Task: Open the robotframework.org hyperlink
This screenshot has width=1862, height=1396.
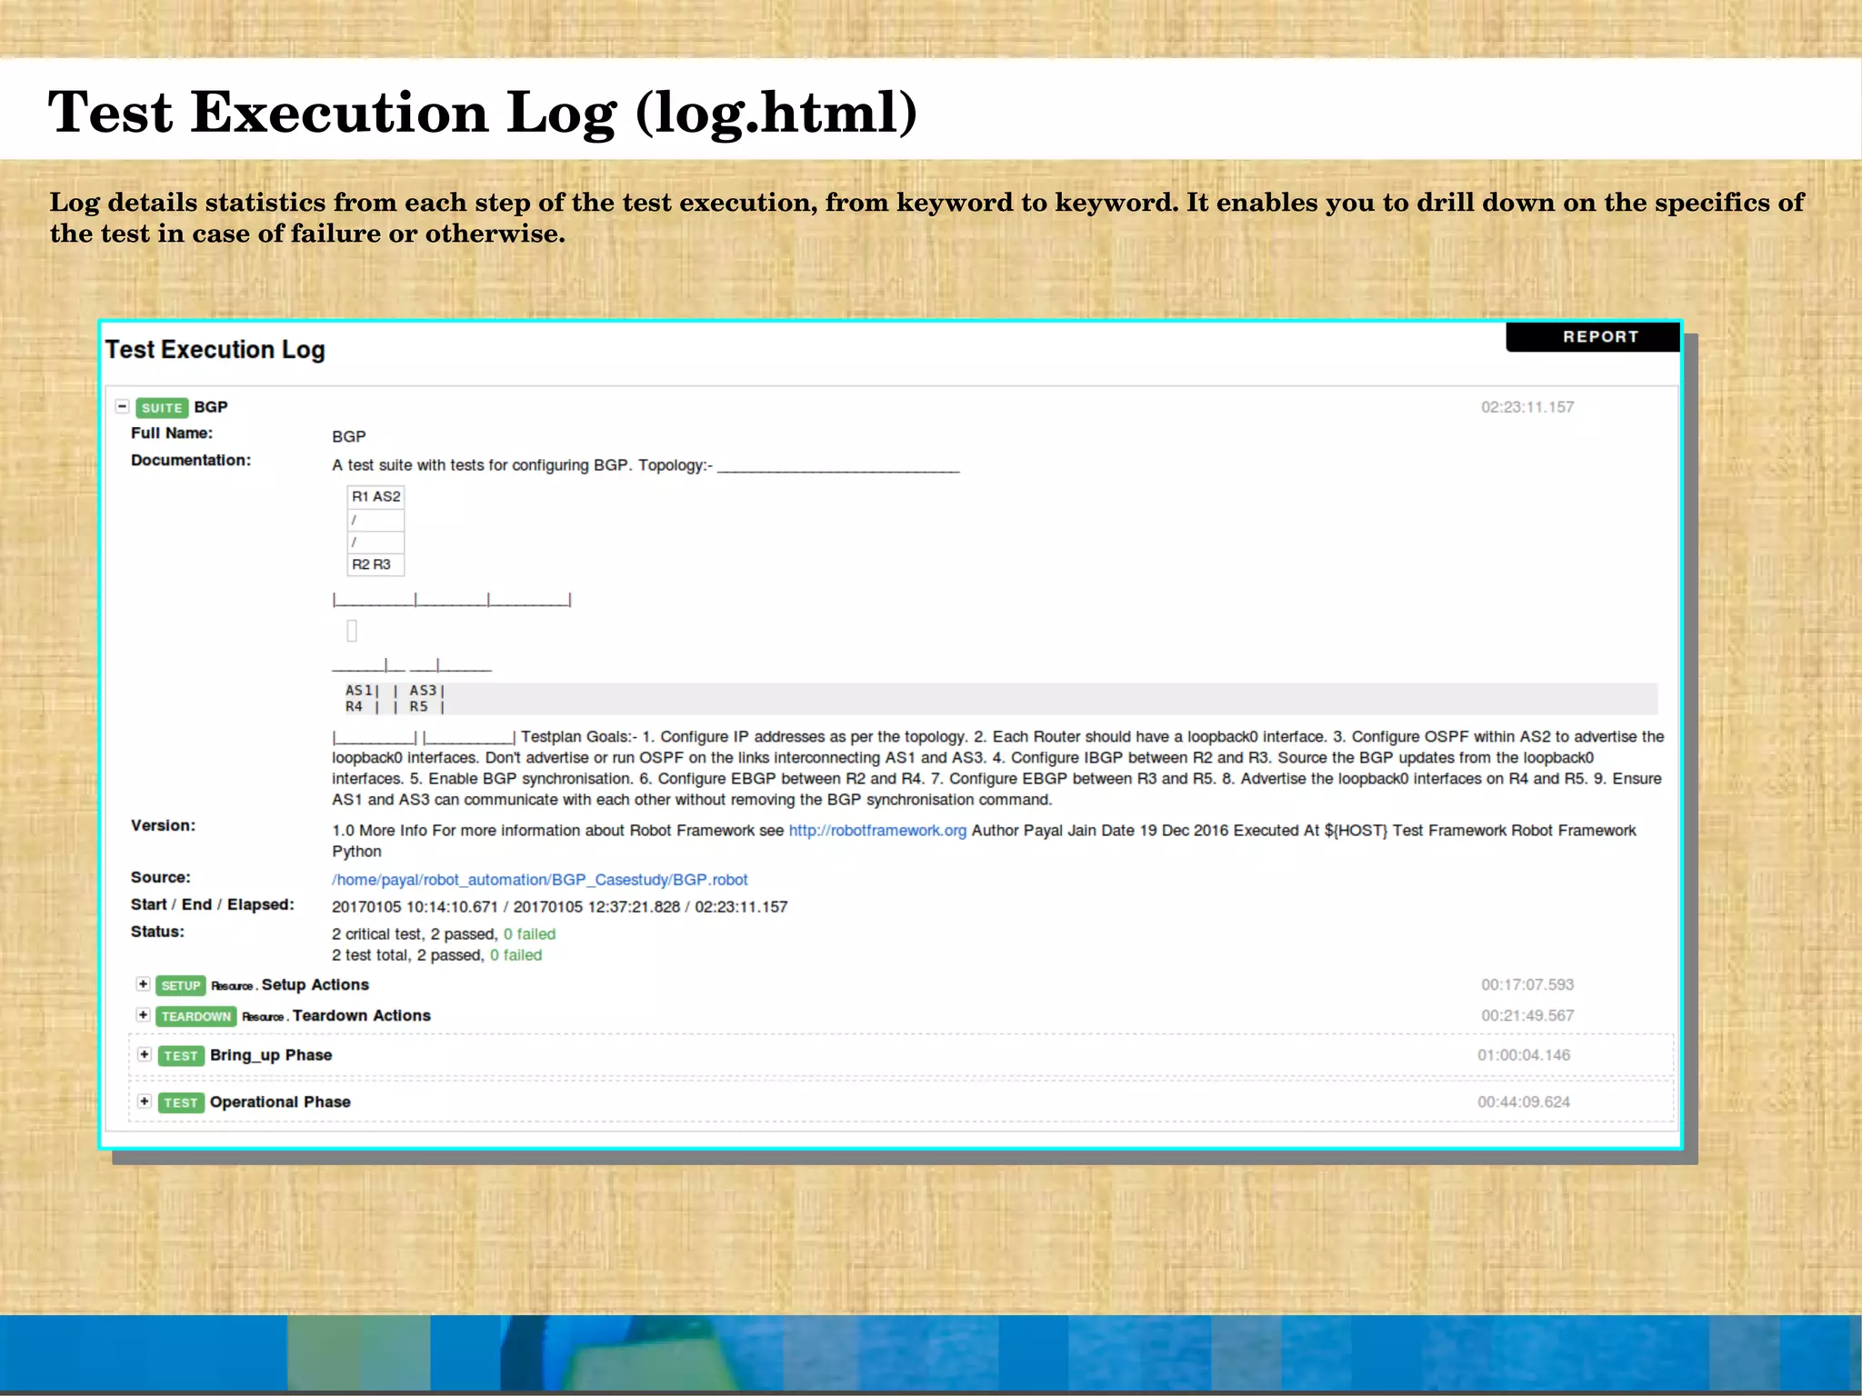Action: coord(876,831)
